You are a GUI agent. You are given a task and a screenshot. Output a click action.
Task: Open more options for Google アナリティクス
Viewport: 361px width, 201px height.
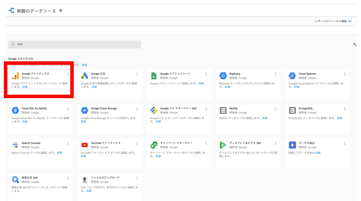68,74
